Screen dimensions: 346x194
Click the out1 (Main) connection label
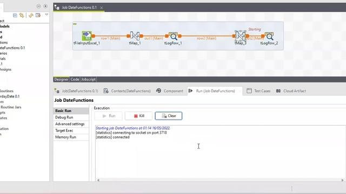click(x=154, y=38)
